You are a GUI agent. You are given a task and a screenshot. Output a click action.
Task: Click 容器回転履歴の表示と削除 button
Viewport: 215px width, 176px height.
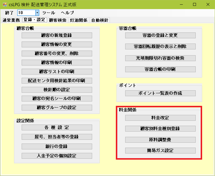click(160, 46)
